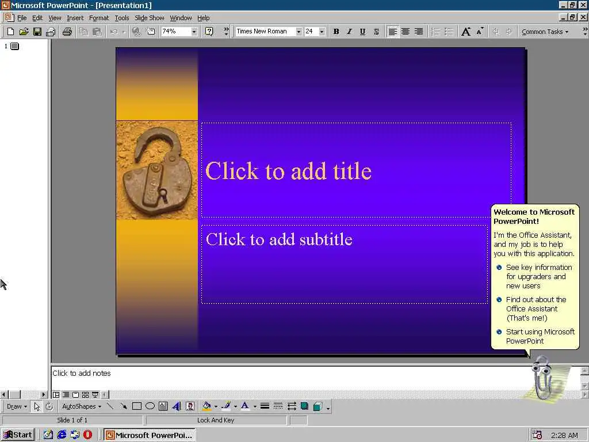Click the Line Style icon
Image resolution: width=589 pixels, height=442 pixels.
tap(265, 406)
